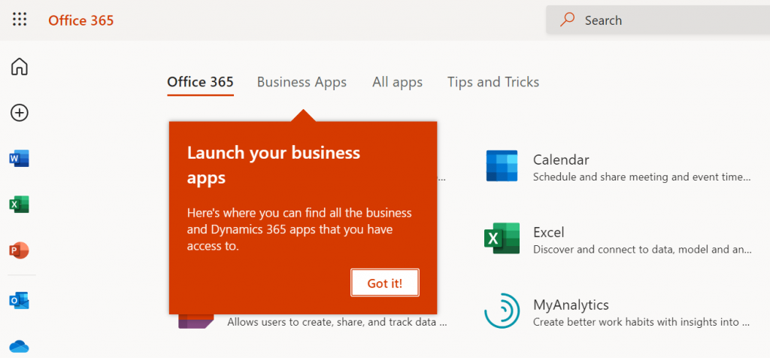The height and width of the screenshot is (358, 770).
Task: Click into the Search field
Action: (658, 20)
